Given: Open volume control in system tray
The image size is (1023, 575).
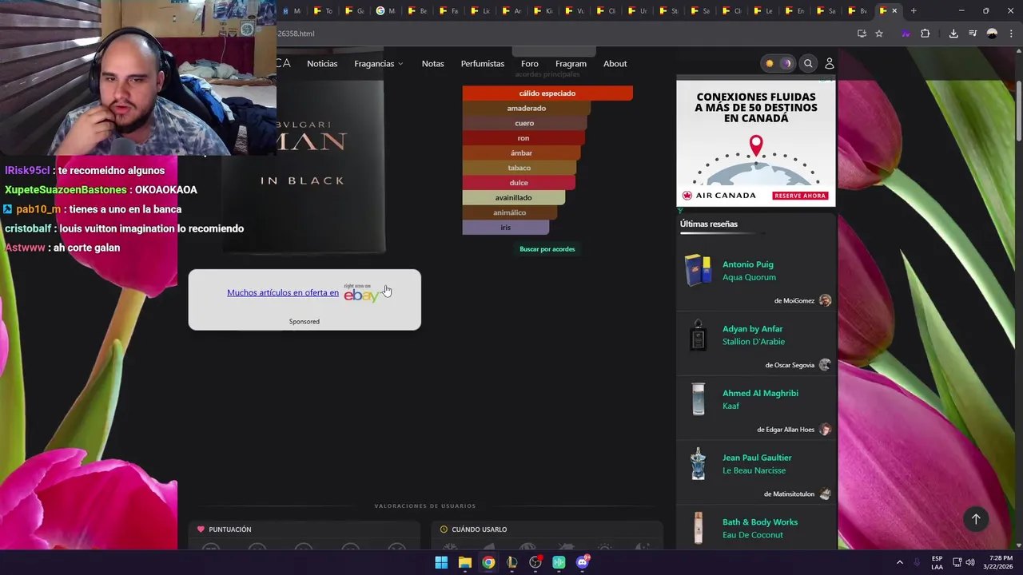Looking at the screenshot, I should 970,562.
